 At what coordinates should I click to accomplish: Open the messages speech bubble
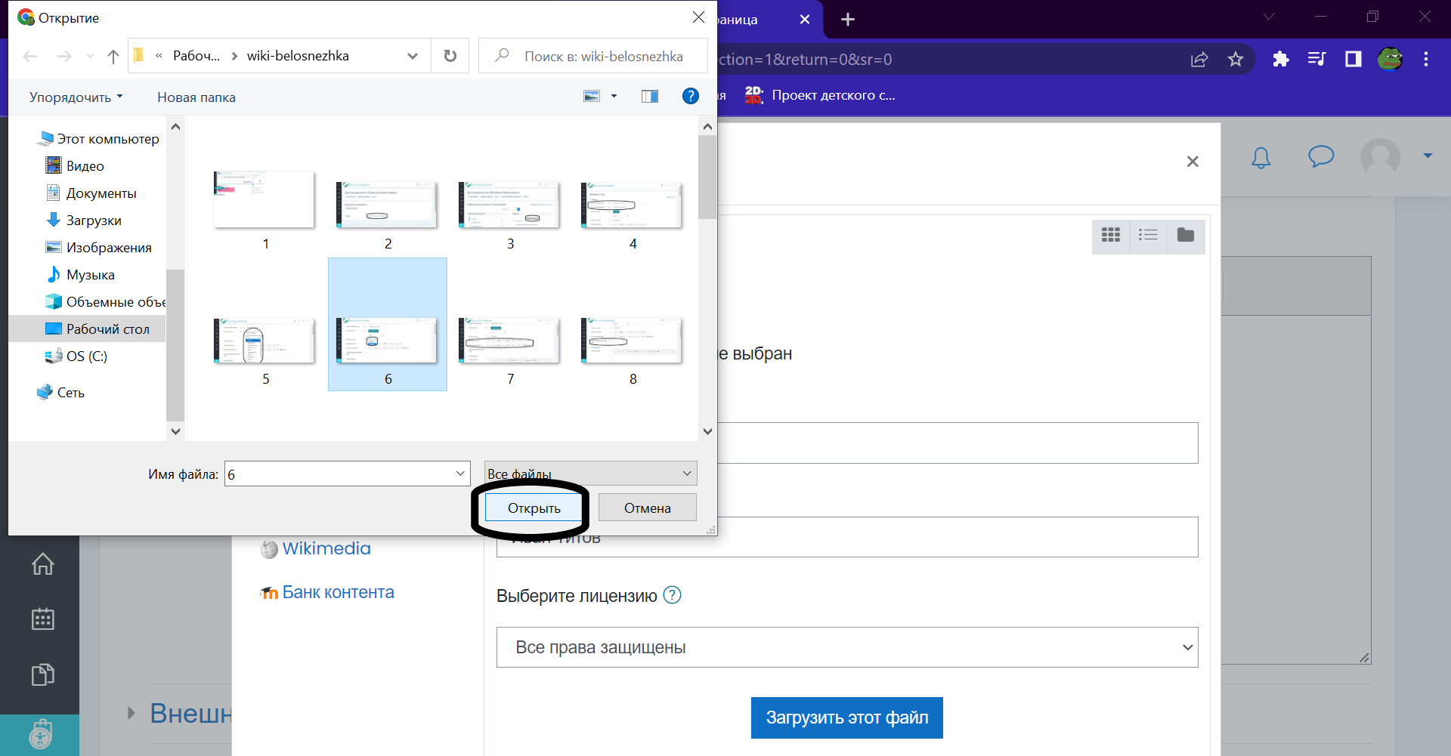[x=1320, y=157]
